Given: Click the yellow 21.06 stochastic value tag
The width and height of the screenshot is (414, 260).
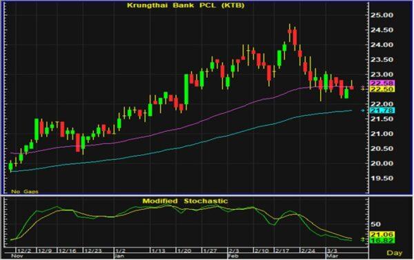Looking at the screenshot, I should pos(382,234).
